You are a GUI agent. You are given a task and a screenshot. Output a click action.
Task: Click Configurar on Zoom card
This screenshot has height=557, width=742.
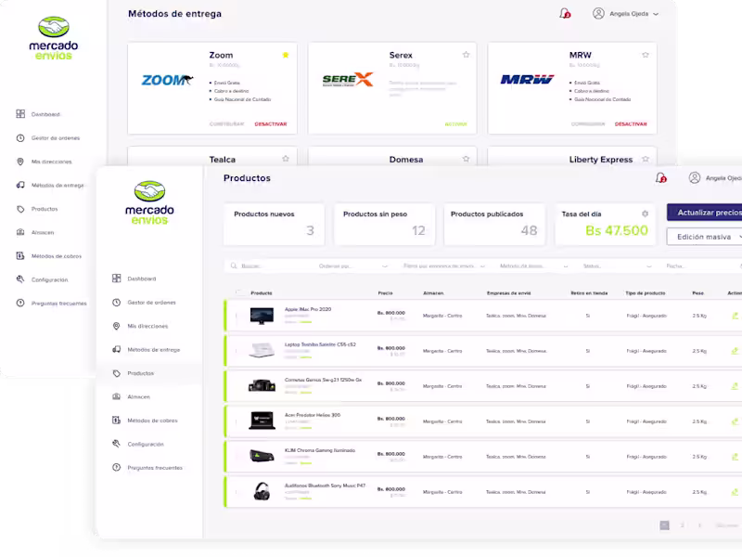pyautogui.click(x=226, y=124)
